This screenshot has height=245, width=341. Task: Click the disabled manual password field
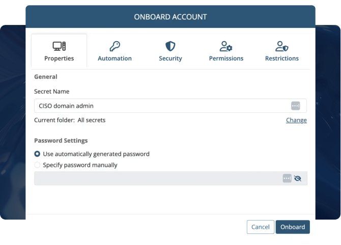[170, 178]
